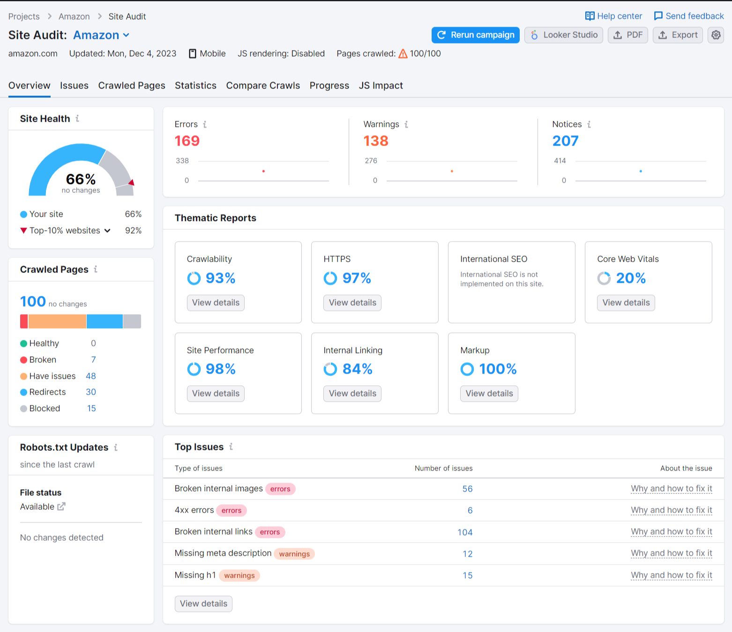Click the HTTPS score ring icon

(330, 279)
